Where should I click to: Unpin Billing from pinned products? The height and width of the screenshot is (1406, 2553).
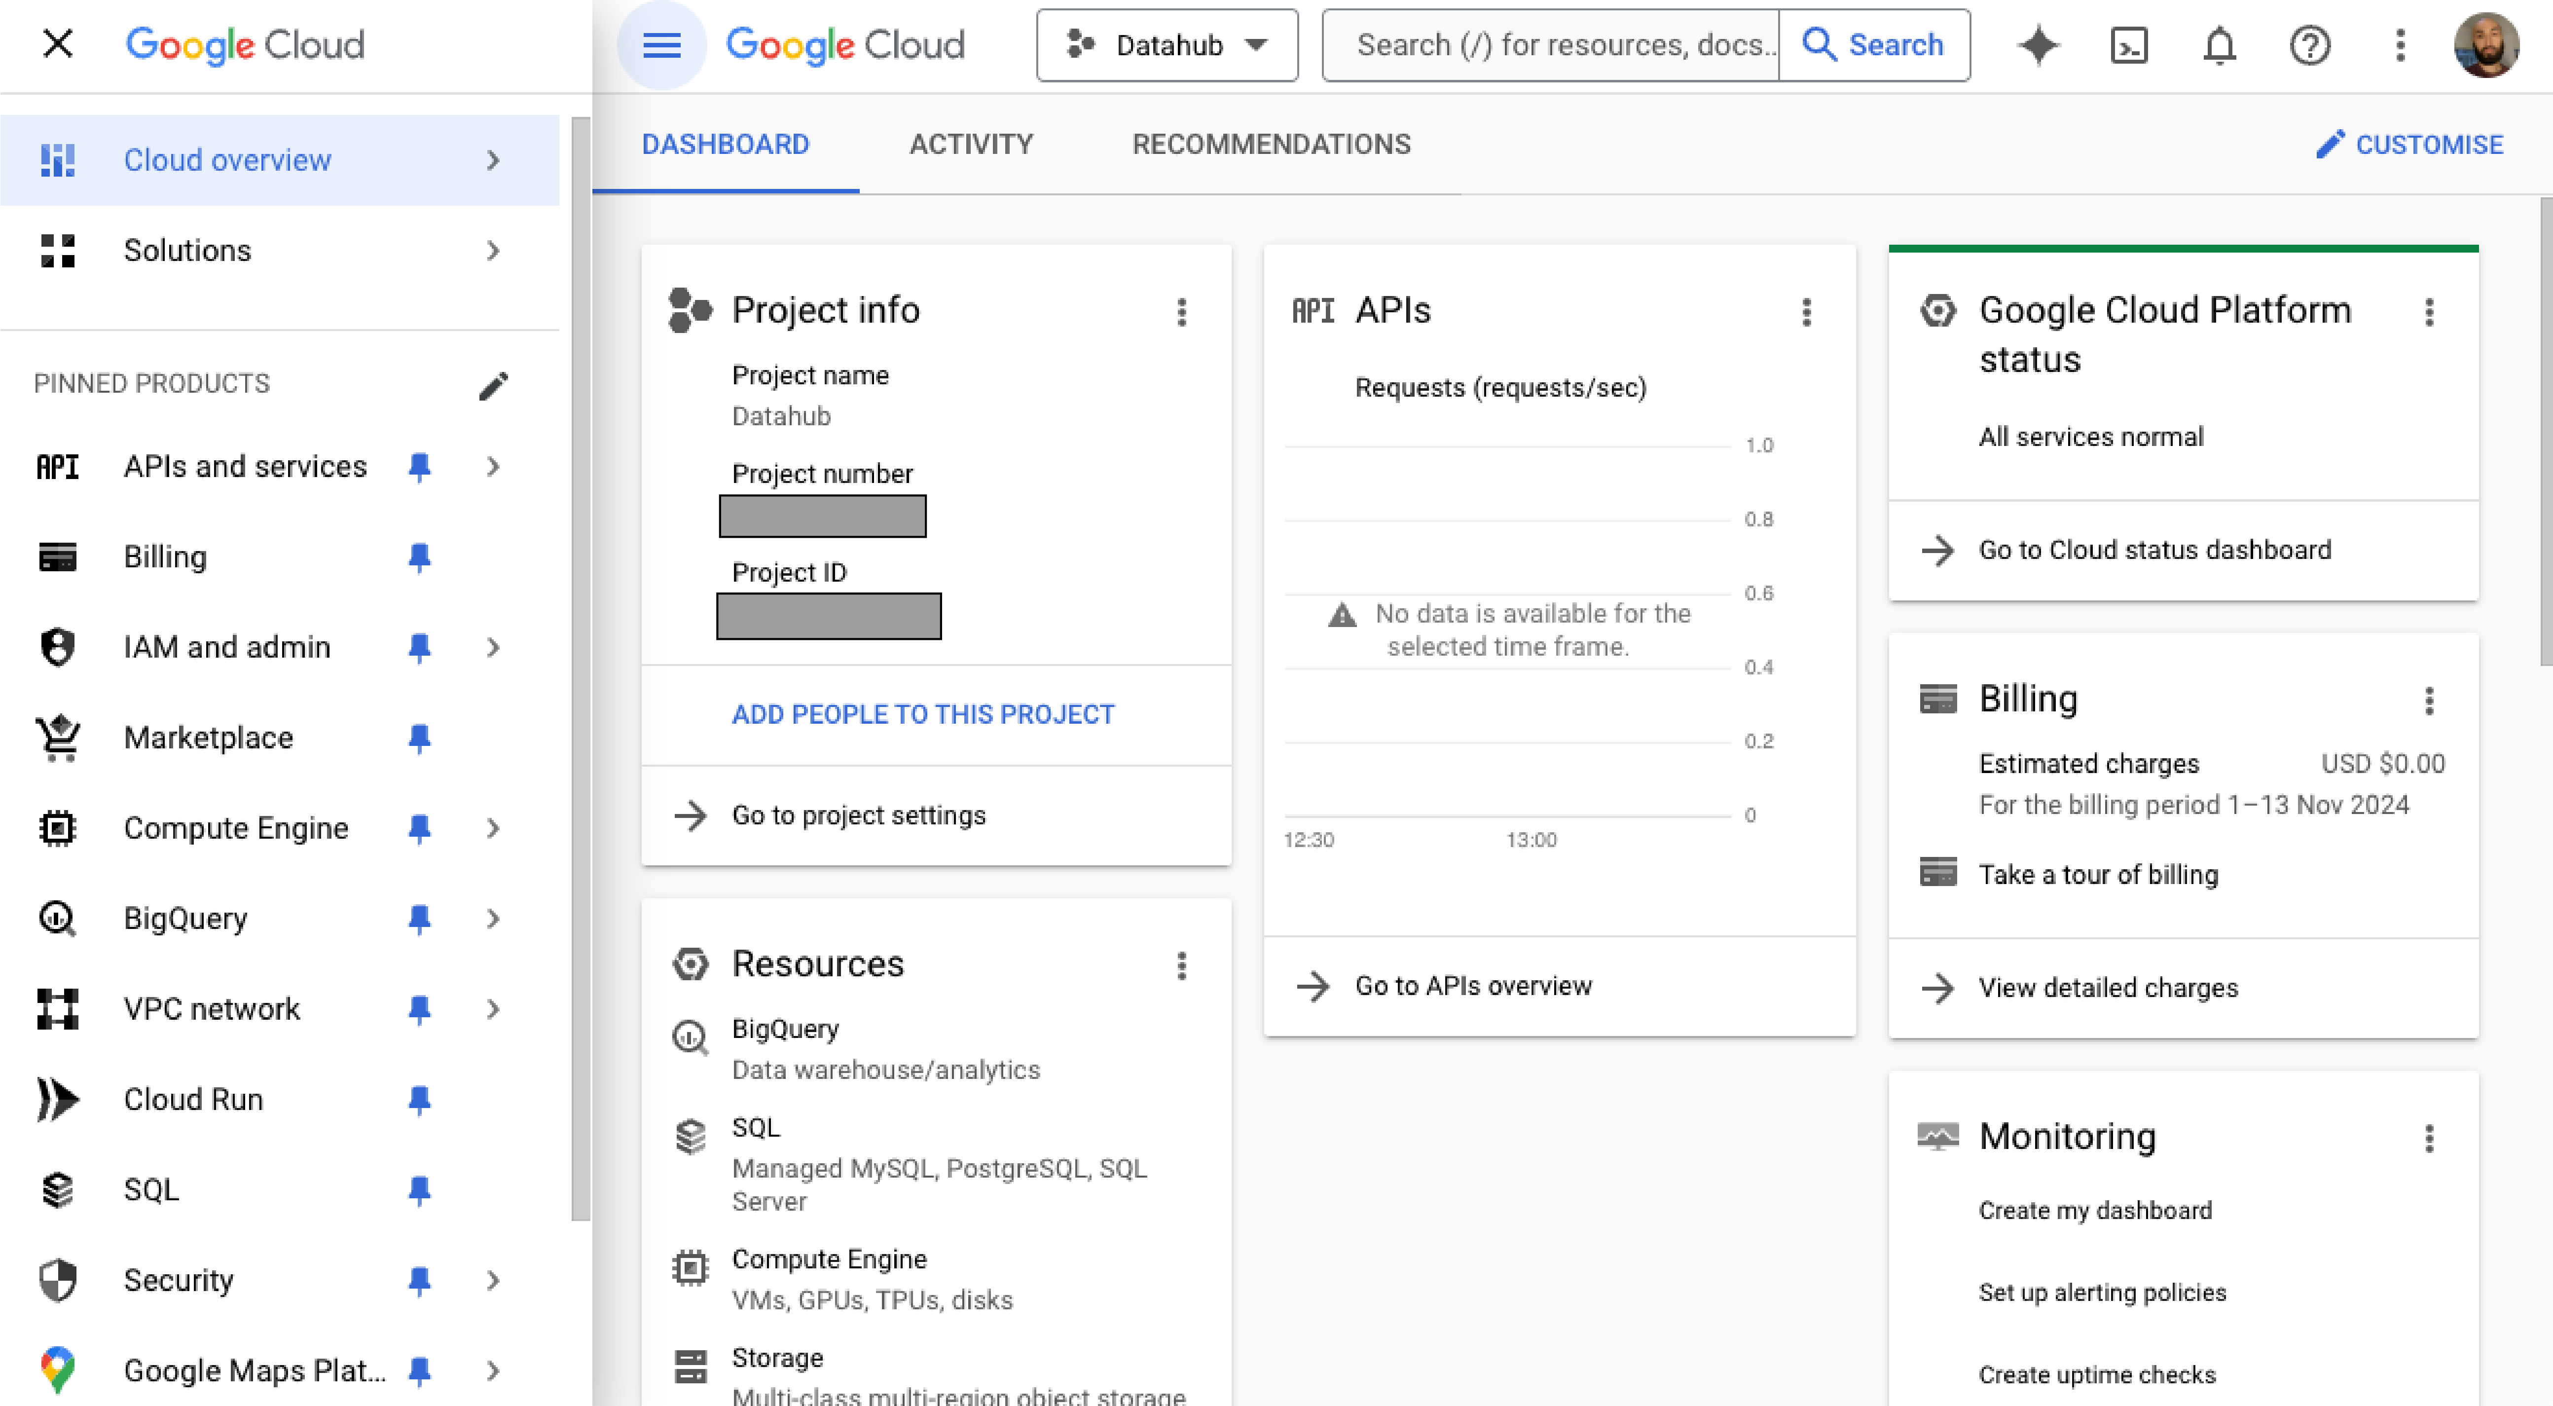click(x=419, y=557)
